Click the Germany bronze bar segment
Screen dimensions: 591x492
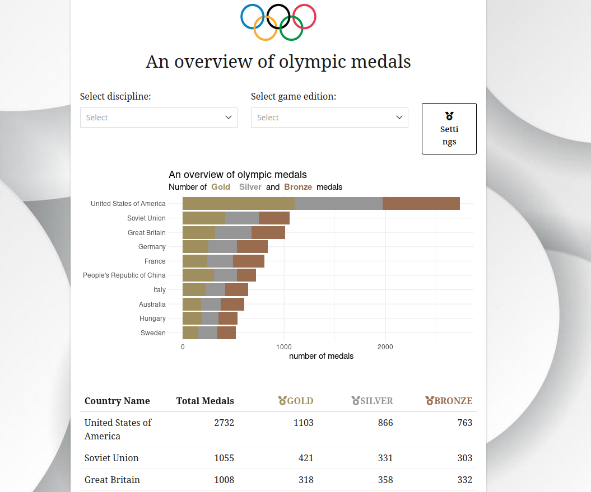(x=252, y=247)
